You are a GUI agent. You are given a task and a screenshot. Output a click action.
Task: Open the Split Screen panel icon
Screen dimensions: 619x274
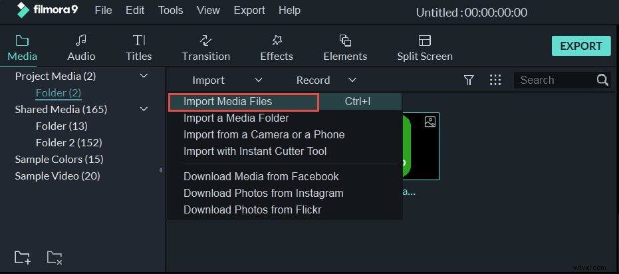425,41
